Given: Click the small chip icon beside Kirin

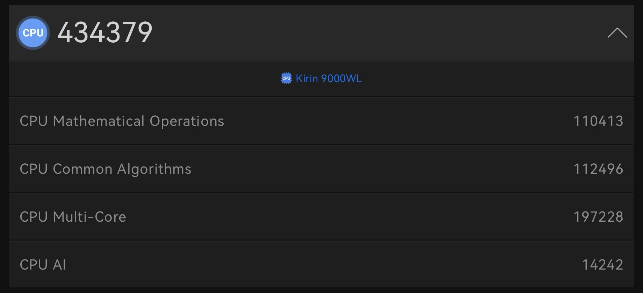Looking at the screenshot, I should click(286, 78).
